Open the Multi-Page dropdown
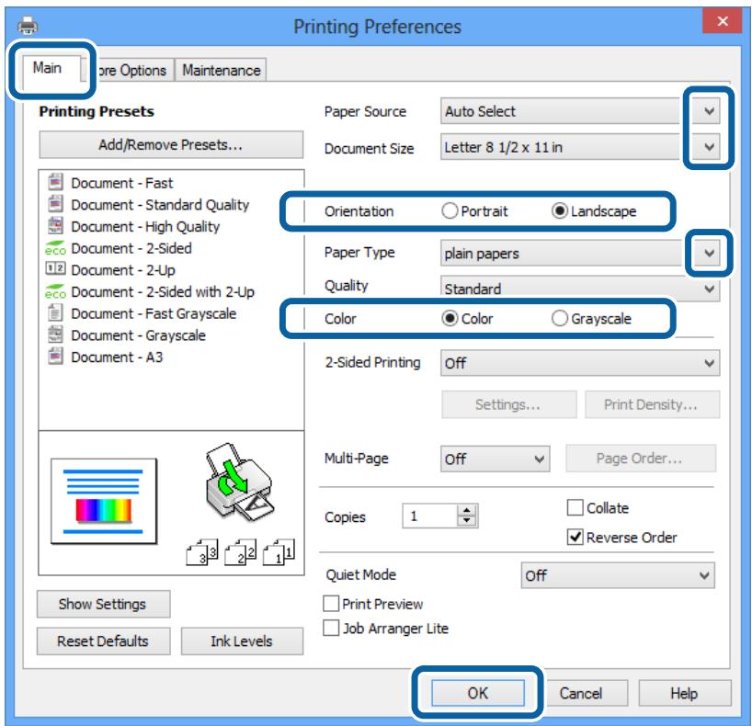Screen dimensions: 752x726 (495, 459)
